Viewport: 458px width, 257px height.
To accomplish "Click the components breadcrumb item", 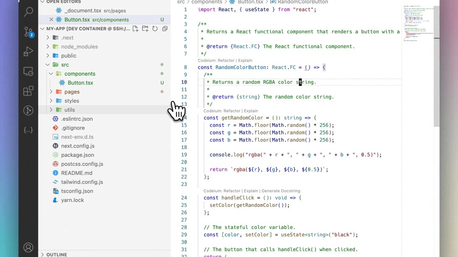I will (x=207, y=2).
